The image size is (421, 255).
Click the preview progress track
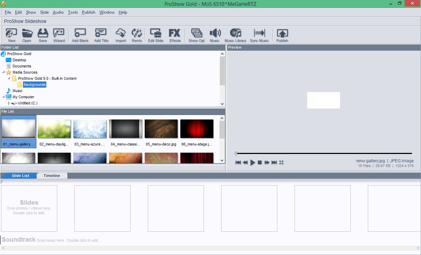[x=324, y=153]
